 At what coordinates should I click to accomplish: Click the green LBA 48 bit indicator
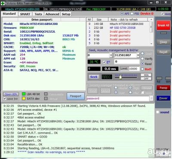(24, 94)
